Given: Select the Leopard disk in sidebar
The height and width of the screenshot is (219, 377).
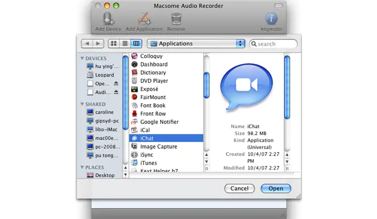Looking at the screenshot, I should coord(100,75).
